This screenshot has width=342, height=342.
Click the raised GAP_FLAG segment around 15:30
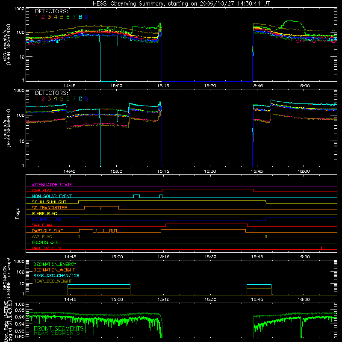click(208, 189)
